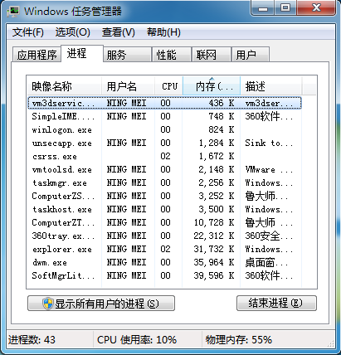Select the SoftMgrLit... process
This screenshot has width=341, height=355.
point(164,275)
